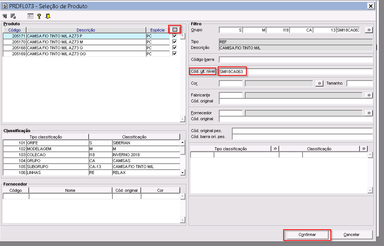Select row CAMISA FIO TINTO M/L AZ73 GG
The width and height of the screenshot is (384, 246).
(86, 53)
